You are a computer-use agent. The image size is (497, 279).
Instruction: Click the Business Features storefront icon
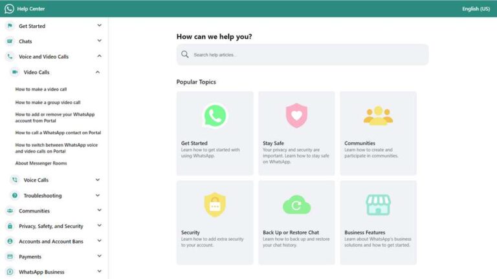[378, 205]
